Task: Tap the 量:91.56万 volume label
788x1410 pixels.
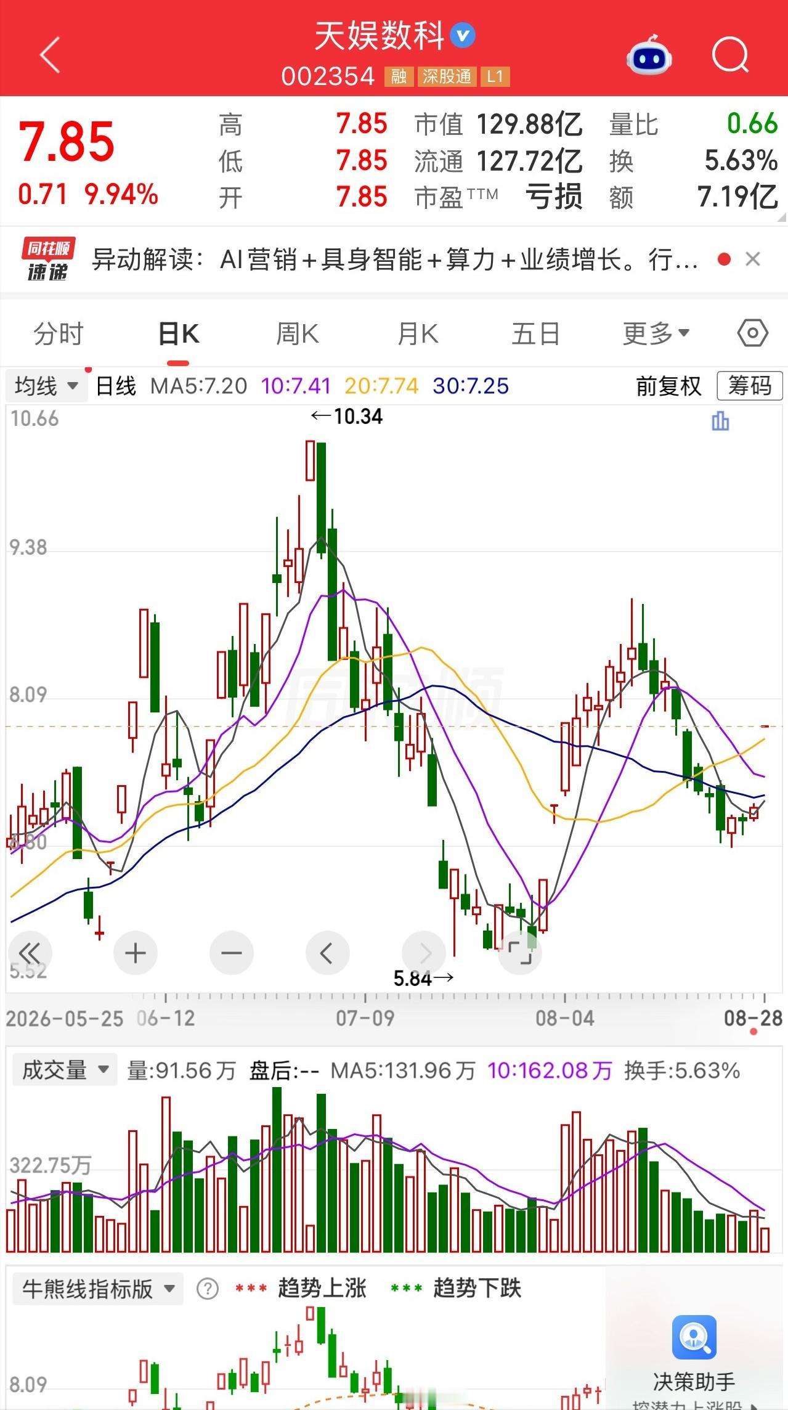Action: (182, 1070)
